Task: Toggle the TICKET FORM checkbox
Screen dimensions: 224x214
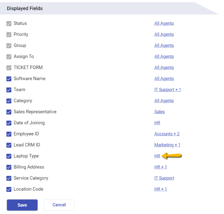Action: coord(9,68)
